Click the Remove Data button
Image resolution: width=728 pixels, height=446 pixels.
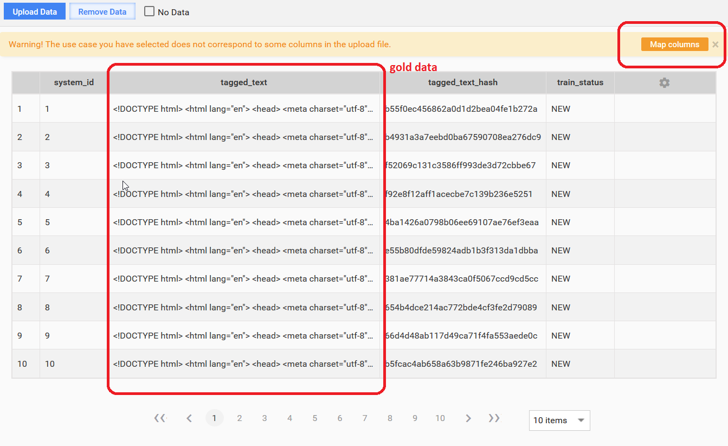[x=102, y=11]
